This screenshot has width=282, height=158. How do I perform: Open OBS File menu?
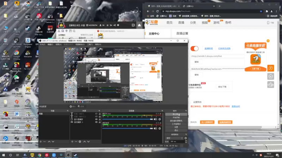(x=42, y=45)
